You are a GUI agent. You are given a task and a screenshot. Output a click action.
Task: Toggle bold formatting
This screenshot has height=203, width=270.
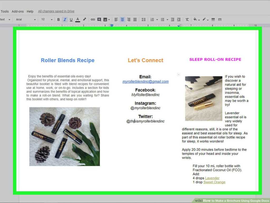59,20
